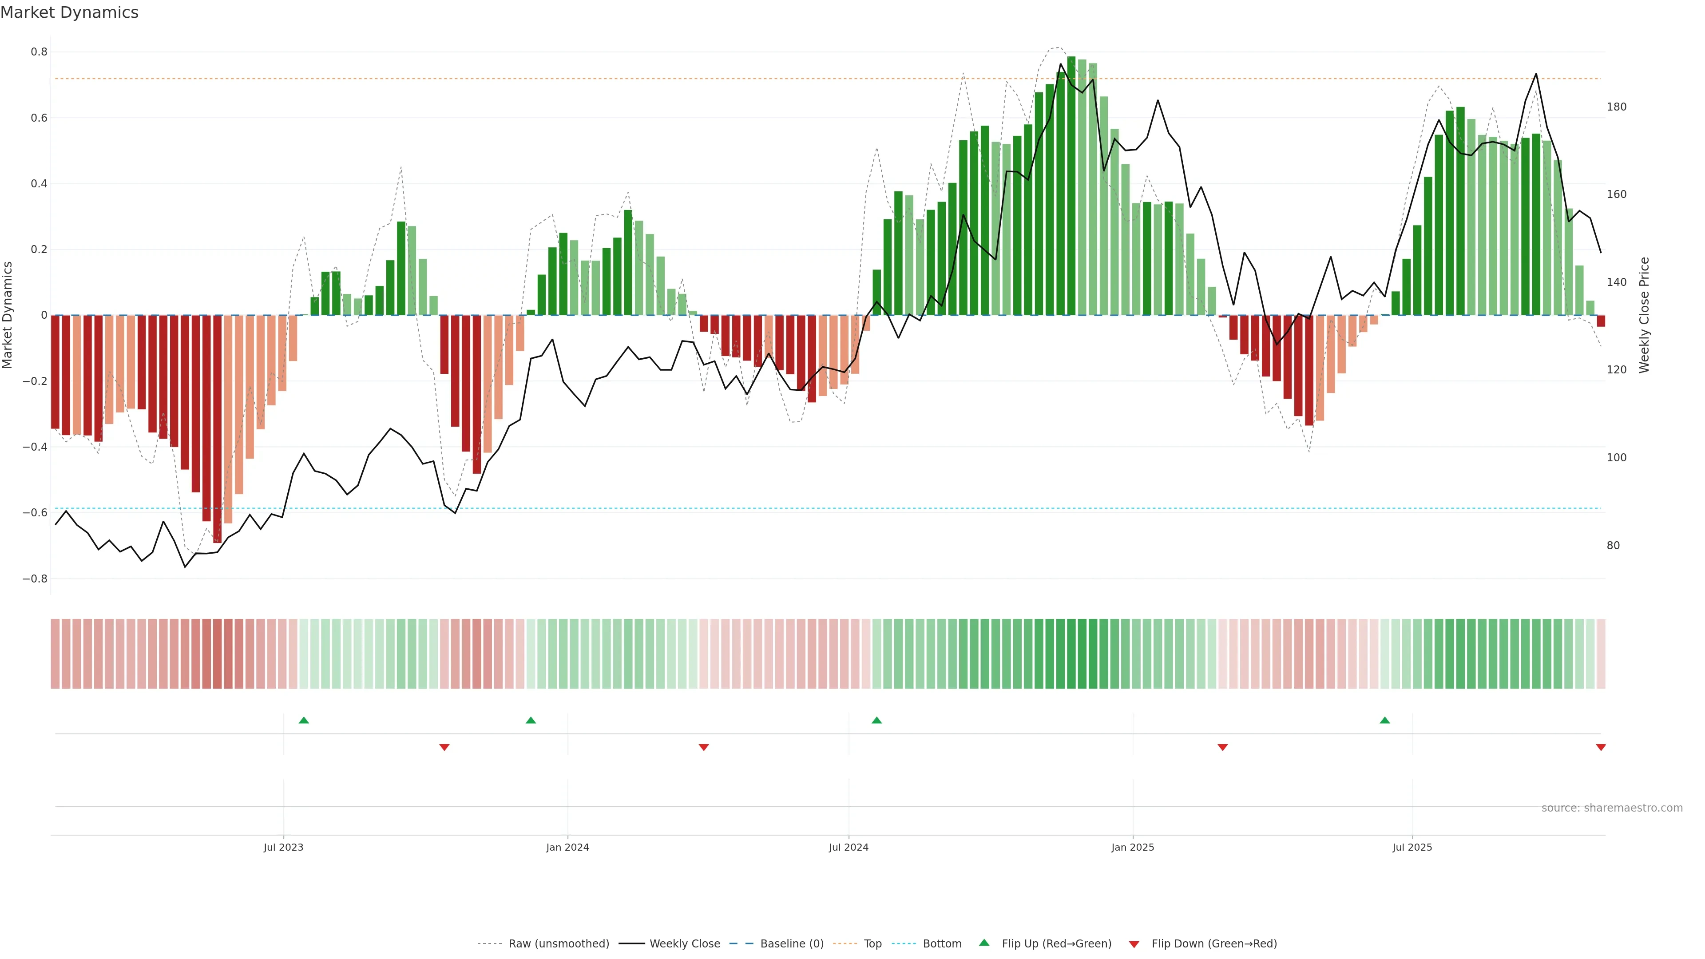Viewport: 1705px width, 959px height.
Task: Click the Market Dynamics chart title
Action: (x=70, y=12)
